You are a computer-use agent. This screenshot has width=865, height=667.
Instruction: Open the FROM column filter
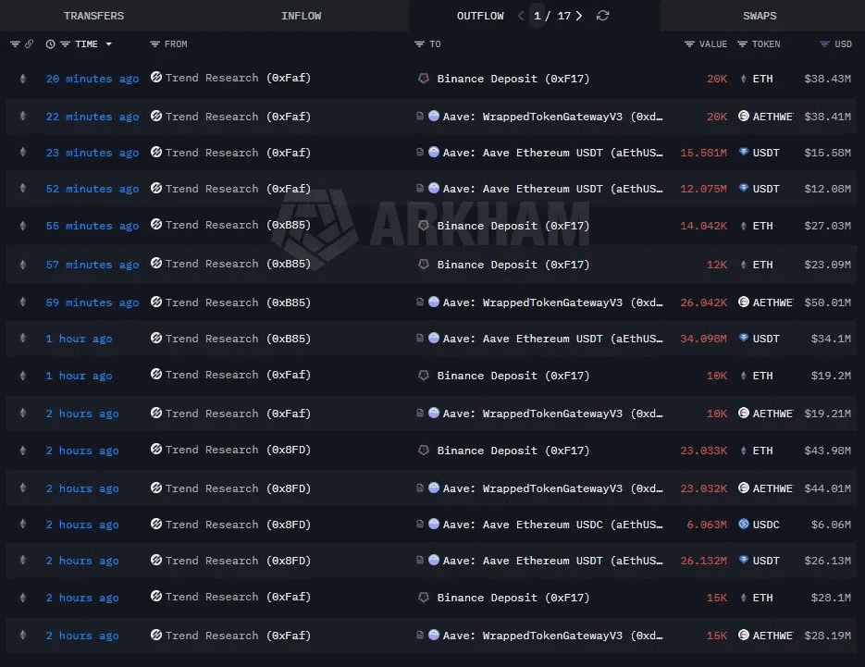pos(154,44)
